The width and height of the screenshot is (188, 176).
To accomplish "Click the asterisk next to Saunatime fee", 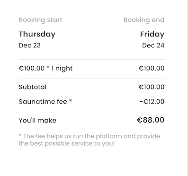I will (71, 101).
